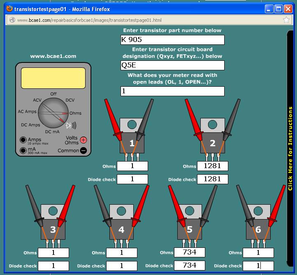Click the open leads reading field
This screenshot has height=275, width=297.
pos(172,91)
